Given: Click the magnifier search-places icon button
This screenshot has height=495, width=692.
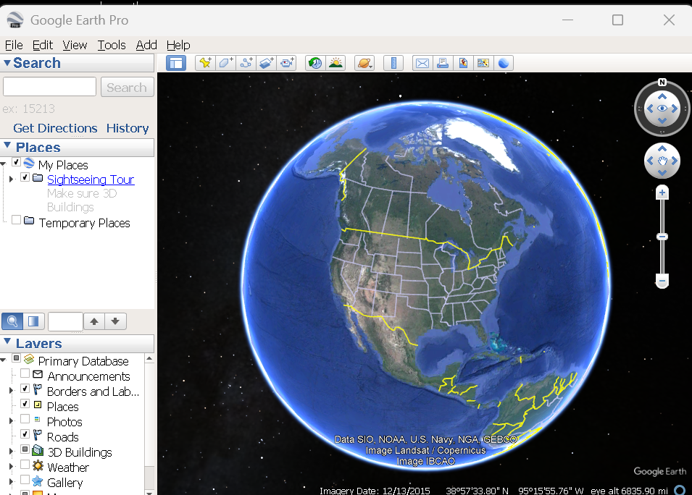Looking at the screenshot, I should click(x=12, y=321).
